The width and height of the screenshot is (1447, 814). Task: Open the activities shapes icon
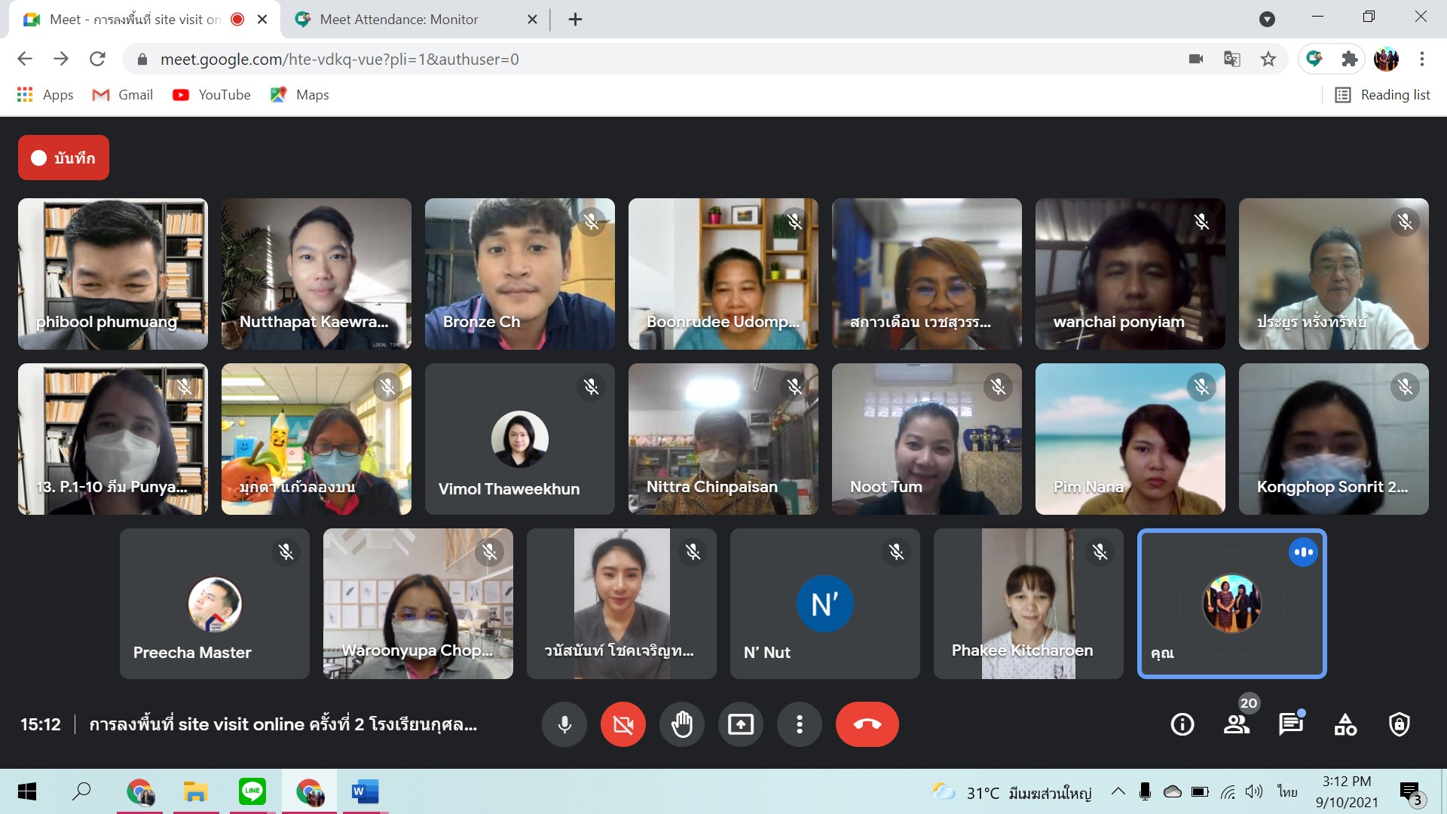(1345, 725)
